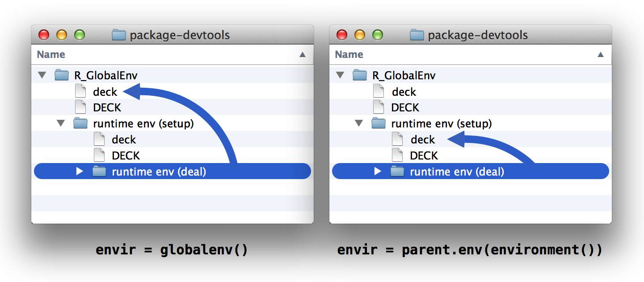Select deck under runtime env (setup), left window
Image resolution: width=644 pixels, height=282 pixels.
click(124, 139)
